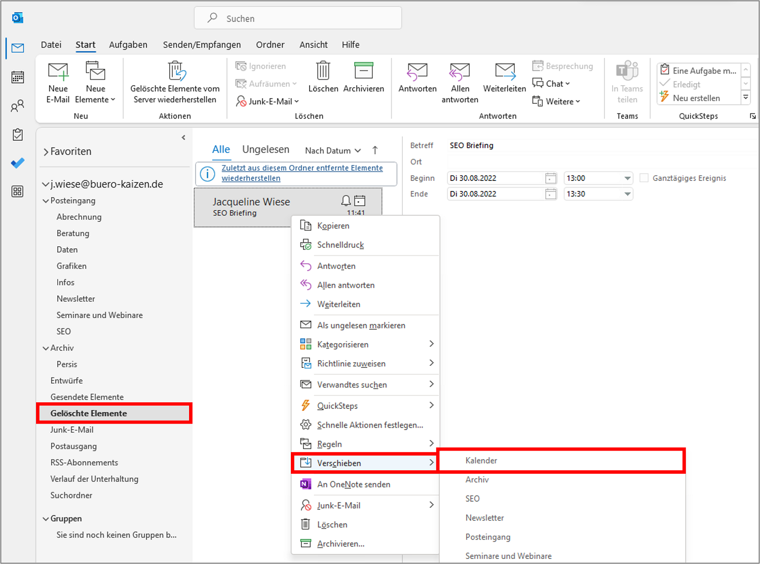Open the To Do checkmark app
The height and width of the screenshot is (564, 760).
pos(18,163)
